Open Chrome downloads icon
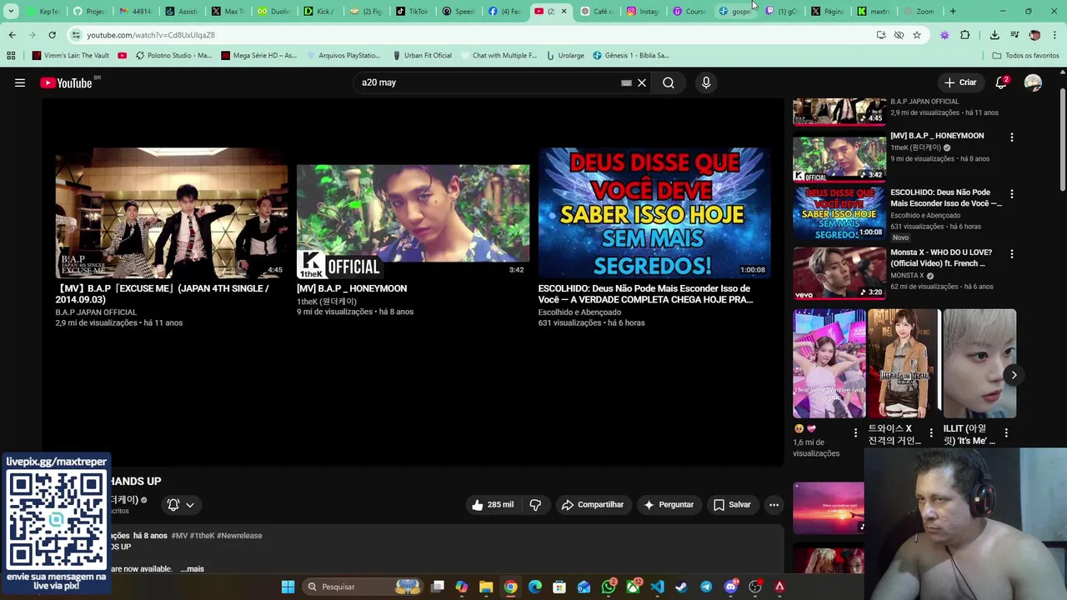Image resolution: width=1067 pixels, height=600 pixels. click(x=994, y=35)
